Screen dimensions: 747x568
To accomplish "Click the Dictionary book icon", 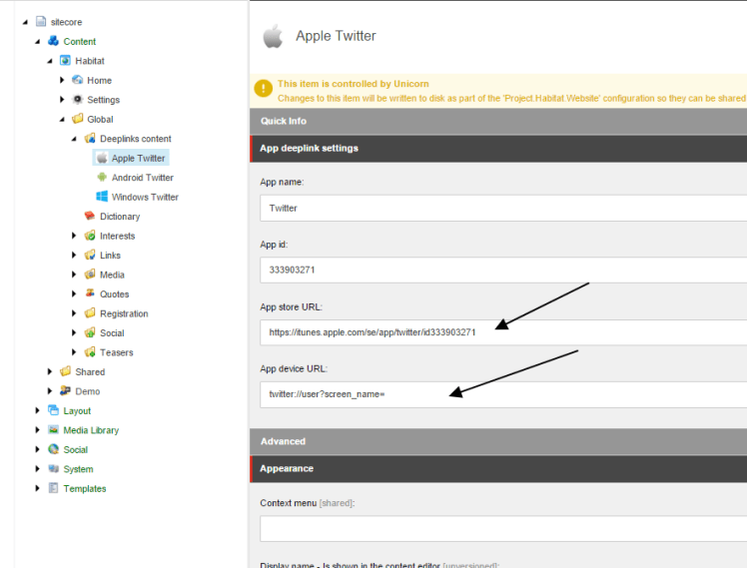I will (90, 217).
